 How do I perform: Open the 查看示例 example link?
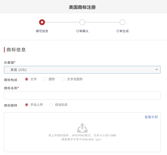point(151,117)
